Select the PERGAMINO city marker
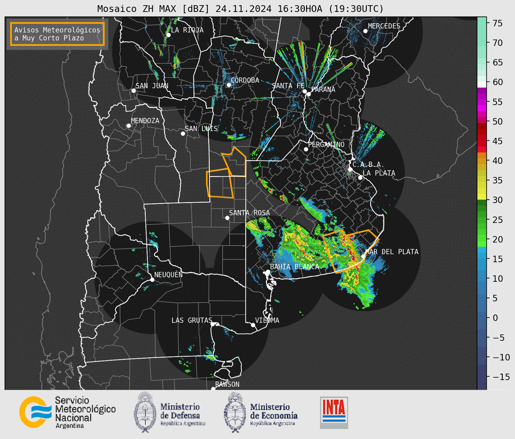Image resolution: width=515 pixels, height=439 pixels. (306, 149)
